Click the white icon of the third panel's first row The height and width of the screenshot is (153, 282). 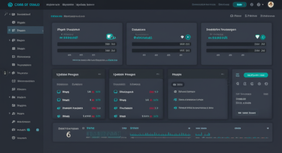click(175, 92)
